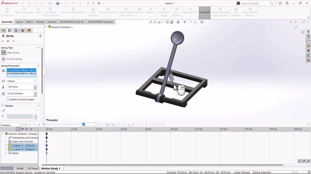Screen dimensions: 311x174
Task: Select the (-) Arm<1> component
Action: [23, 149]
